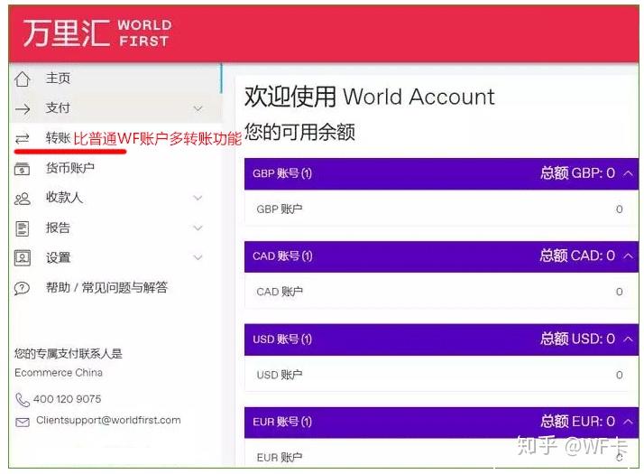Image resolution: width=644 pixels, height=474 pixels.
Task: Click the CAD 账号 (1) header label
Action: coord(282,256)
